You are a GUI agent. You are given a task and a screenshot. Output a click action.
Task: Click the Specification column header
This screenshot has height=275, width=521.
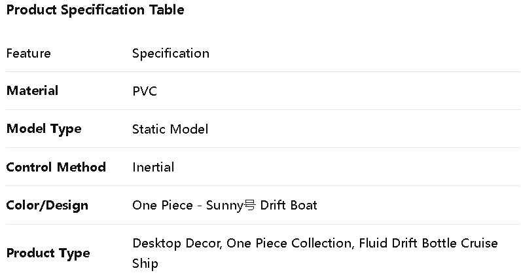(170, 53)
